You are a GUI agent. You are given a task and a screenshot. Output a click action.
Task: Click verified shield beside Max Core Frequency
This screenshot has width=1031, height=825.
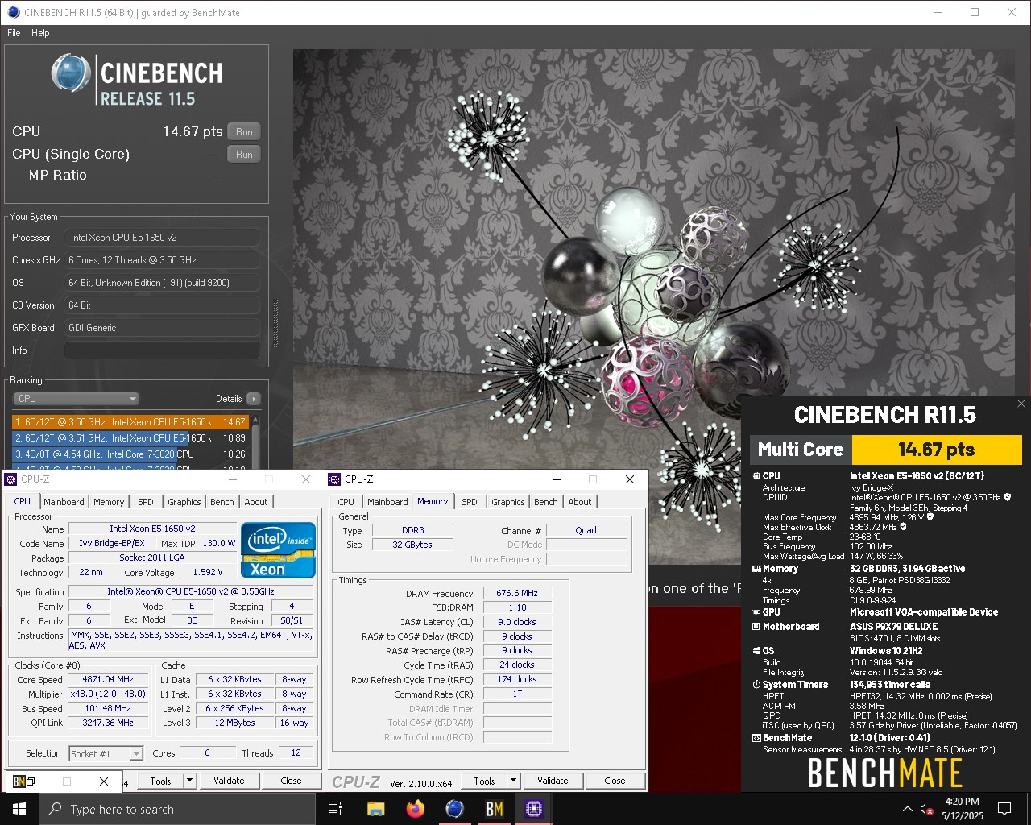[930, 517]
